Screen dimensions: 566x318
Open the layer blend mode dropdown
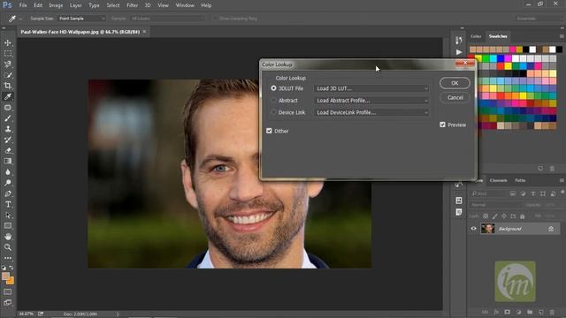(x=495, y=205)
